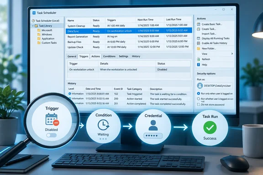263x175 pixels.
Task: Click the disabled calendar icon in Trigger circle
Action: [x=52, y=119]
